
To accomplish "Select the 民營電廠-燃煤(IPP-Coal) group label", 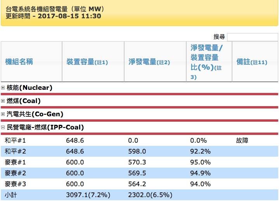I will pyautogui.click(x=45, y=128).
